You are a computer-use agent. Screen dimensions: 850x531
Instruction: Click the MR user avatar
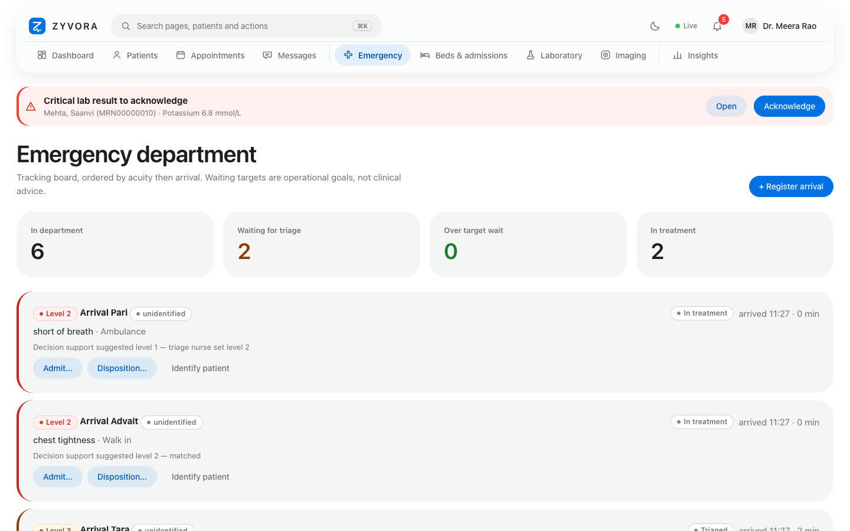click(751, 26)
